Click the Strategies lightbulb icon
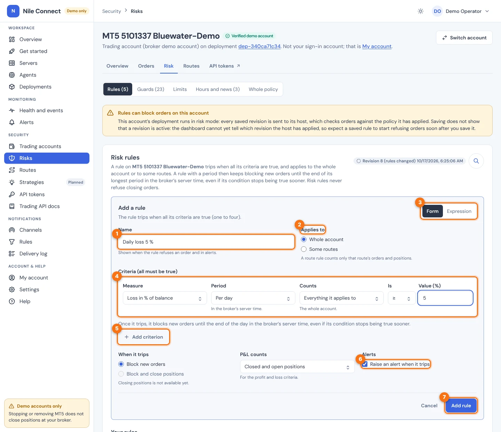This screenshot has height=432, width=501. coord(12,182)
